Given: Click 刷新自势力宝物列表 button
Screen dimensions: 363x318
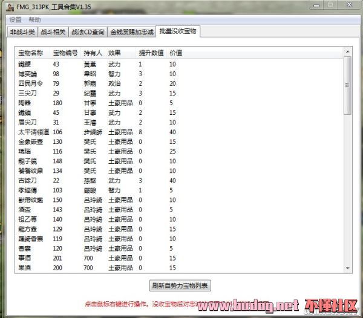Looking at the screenshot, I should pyautogui.click(x=180, y=285).
